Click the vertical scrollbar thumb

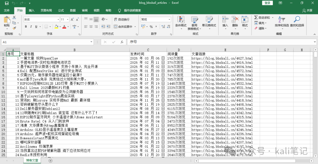315,55
